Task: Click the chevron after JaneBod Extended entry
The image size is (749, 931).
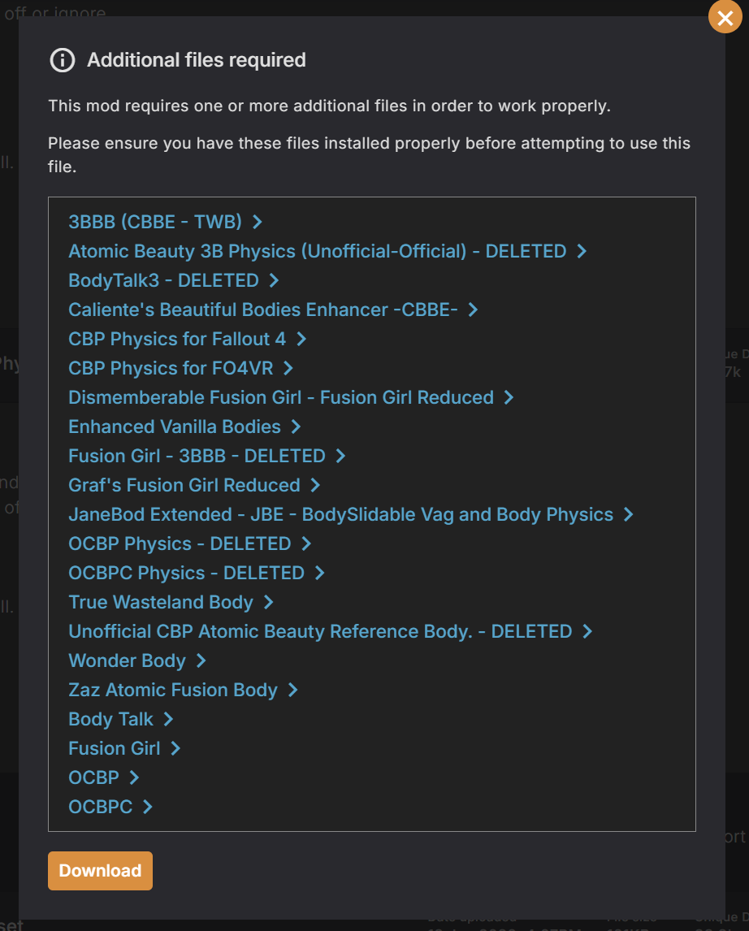Action: [x=629, y=514]
